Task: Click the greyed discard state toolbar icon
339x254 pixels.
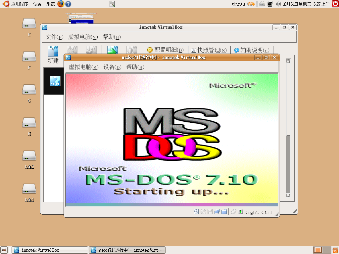Action: pyautogui.click(x=132, y=50)
